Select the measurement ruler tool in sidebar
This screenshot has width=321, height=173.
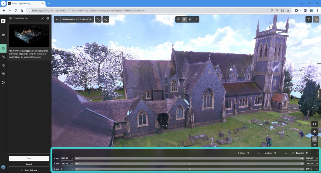3,57
